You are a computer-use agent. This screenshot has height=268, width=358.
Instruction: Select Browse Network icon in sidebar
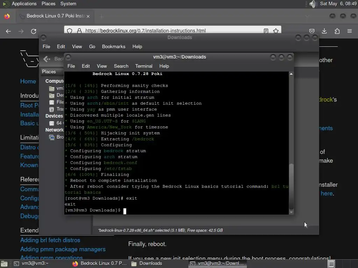coord(52,137)
